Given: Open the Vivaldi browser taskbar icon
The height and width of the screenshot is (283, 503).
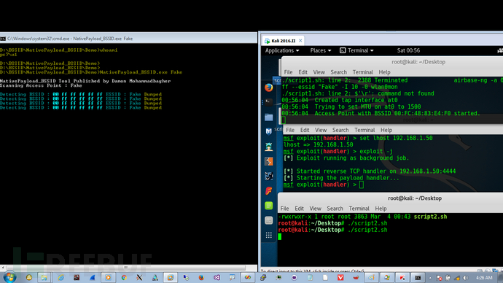Looking at the screenshot, I should [x=340, y=278].
